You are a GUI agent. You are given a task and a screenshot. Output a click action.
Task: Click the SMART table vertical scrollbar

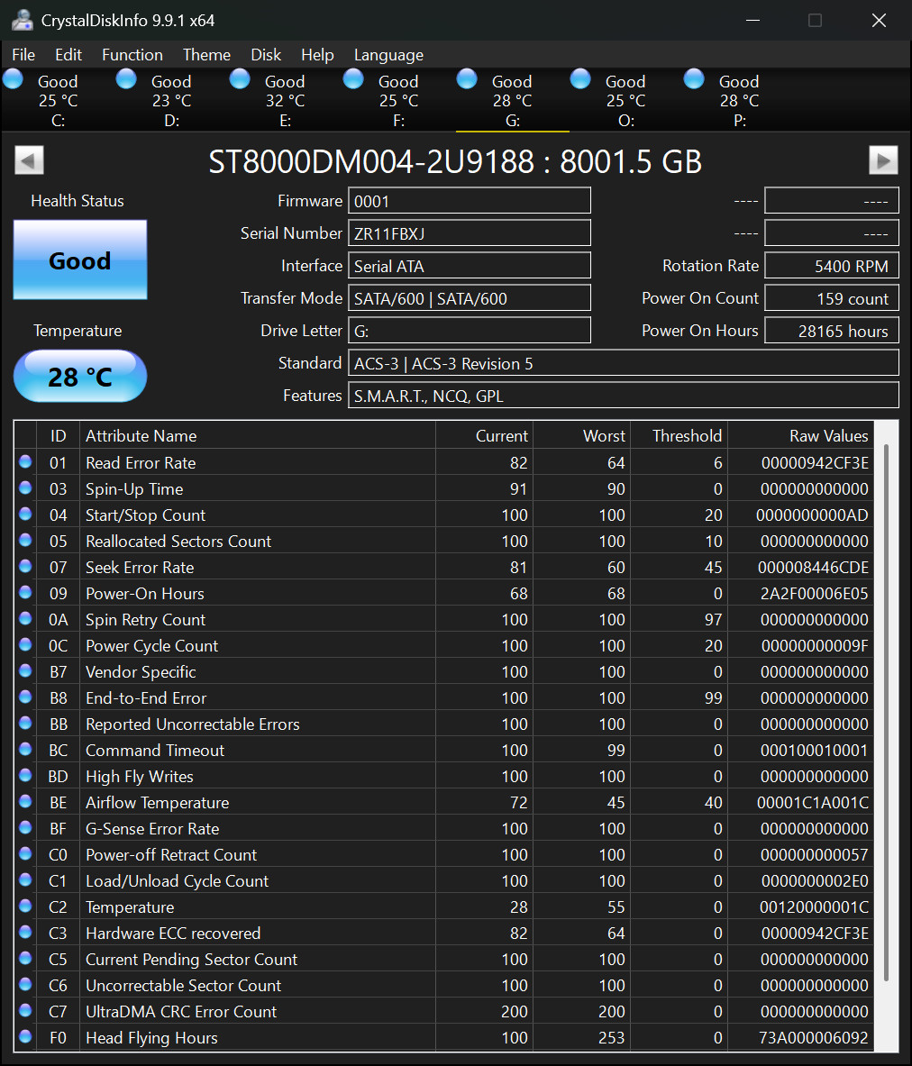(x=886, y=713)
